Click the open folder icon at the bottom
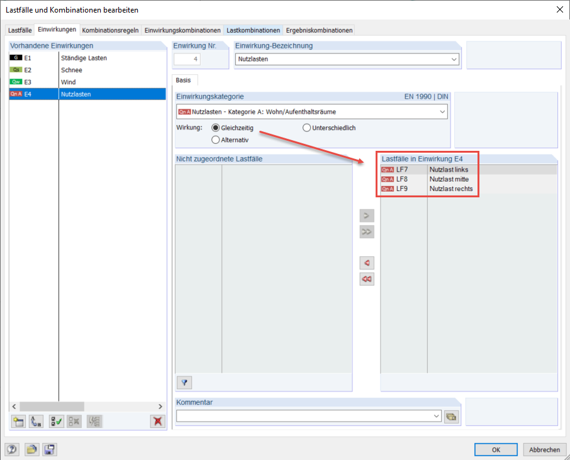This screenshot has width=570, height=460. (31, 449)
